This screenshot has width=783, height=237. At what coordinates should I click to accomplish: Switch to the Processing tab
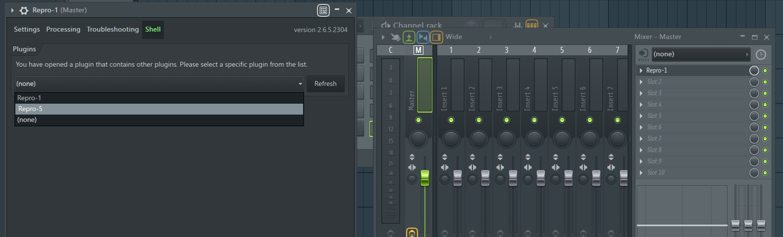tap(63, 29)
